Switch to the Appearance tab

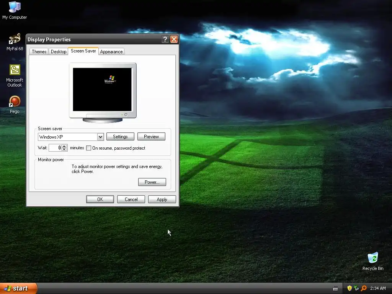pos(111,52)
